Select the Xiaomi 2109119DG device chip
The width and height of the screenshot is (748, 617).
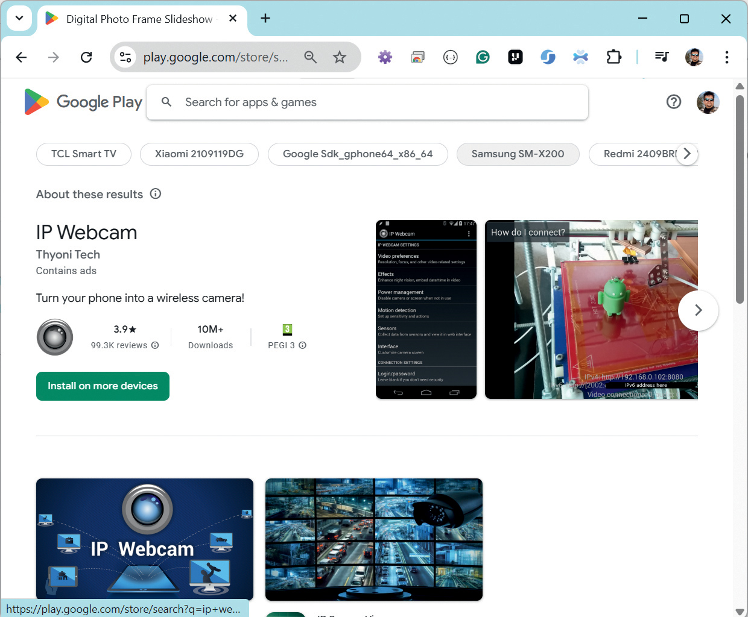click(x=199, y=154)
